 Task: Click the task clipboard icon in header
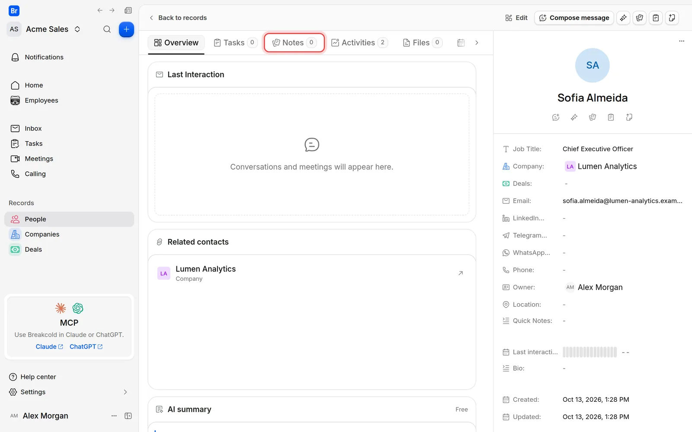[656, 18]
